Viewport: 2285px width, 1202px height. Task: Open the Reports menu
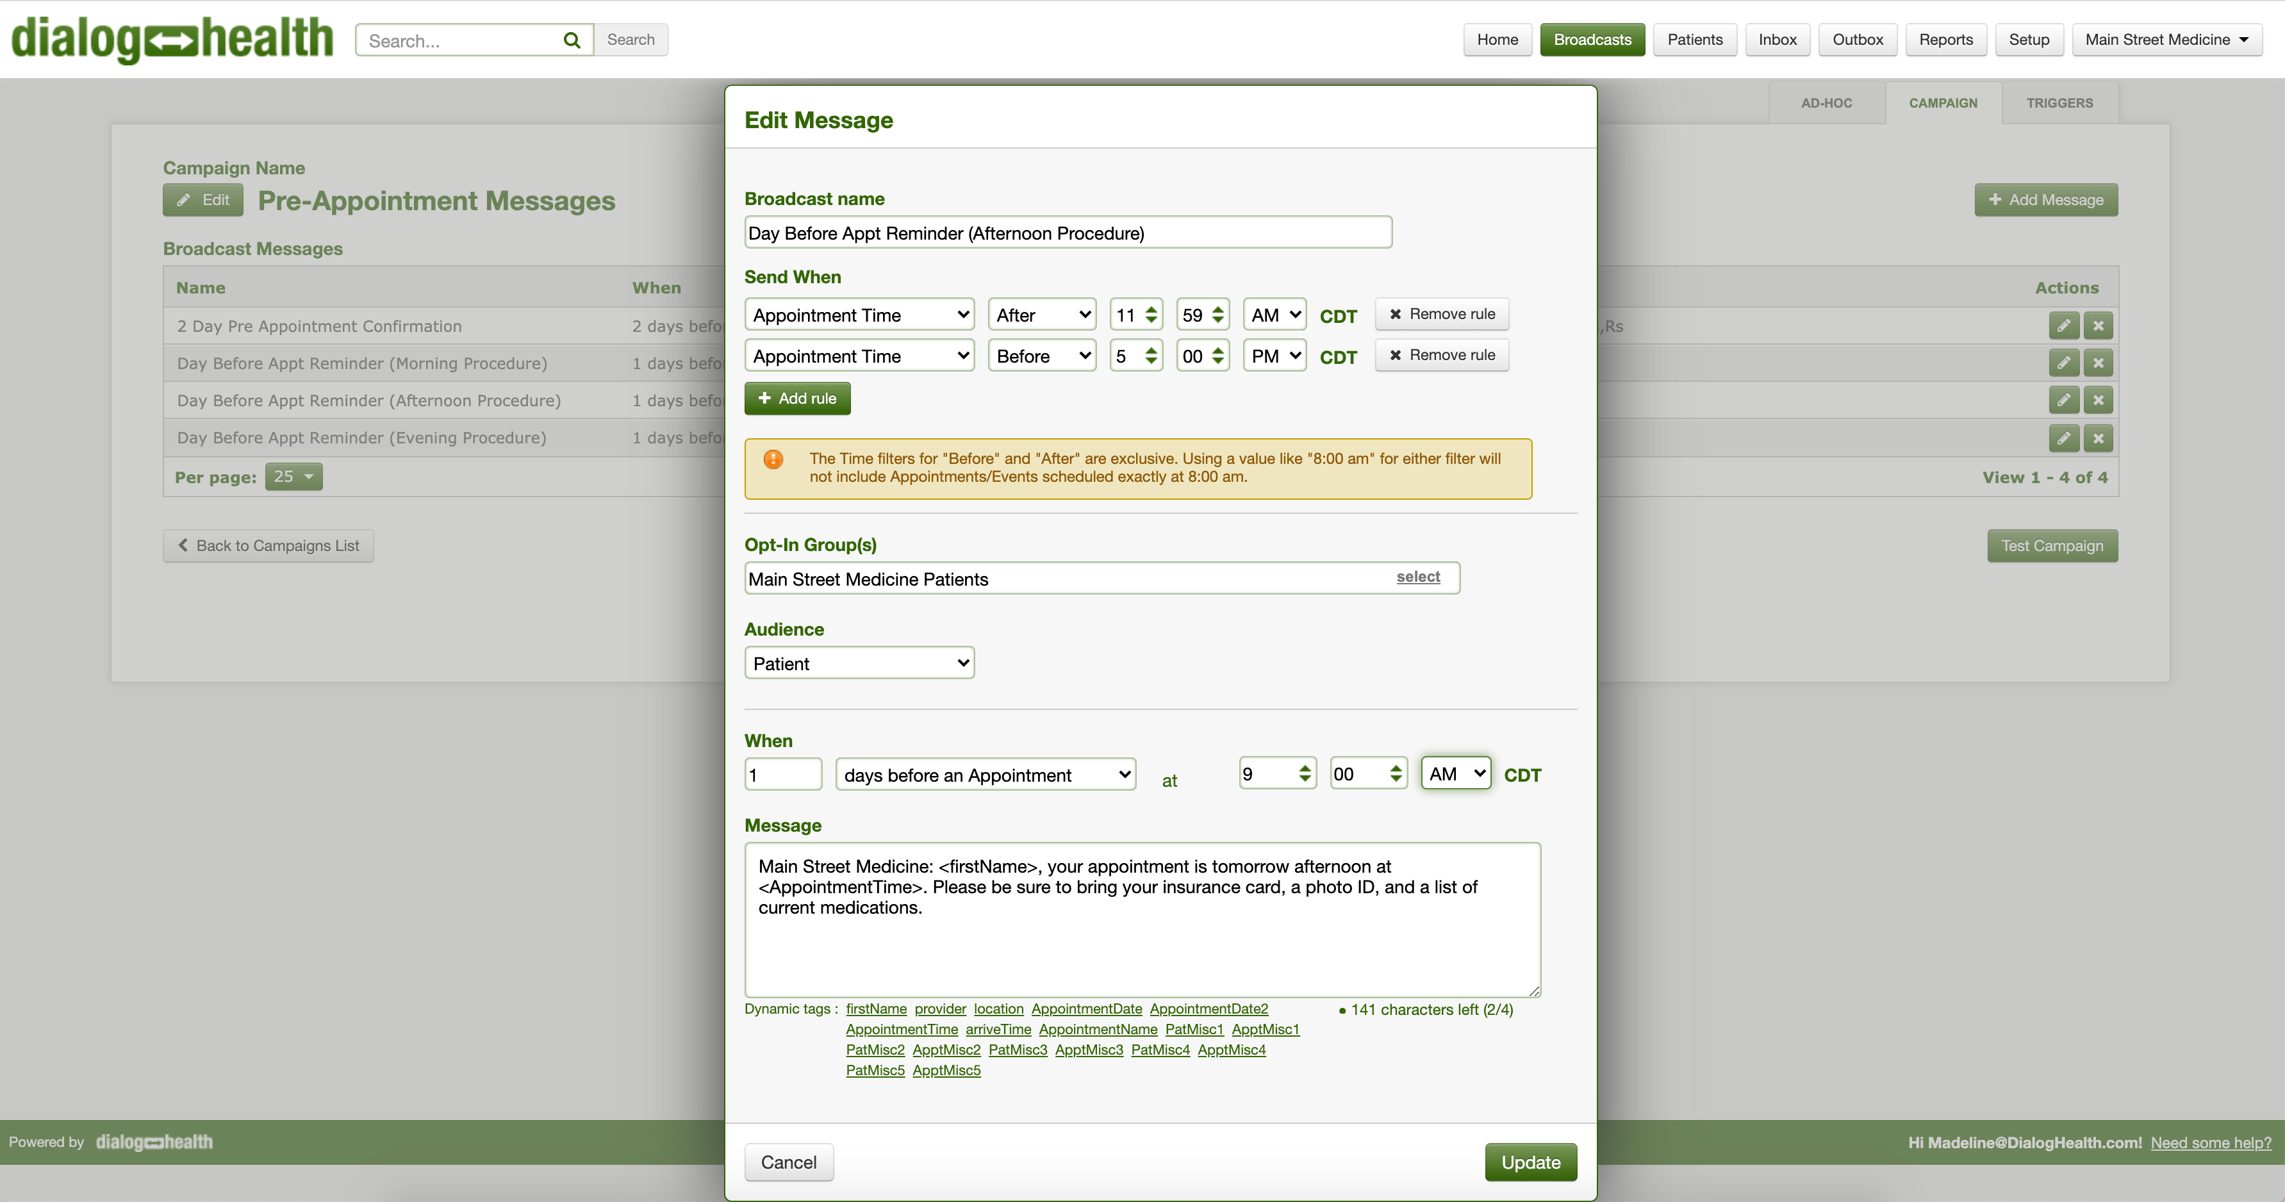[1945, 40]
